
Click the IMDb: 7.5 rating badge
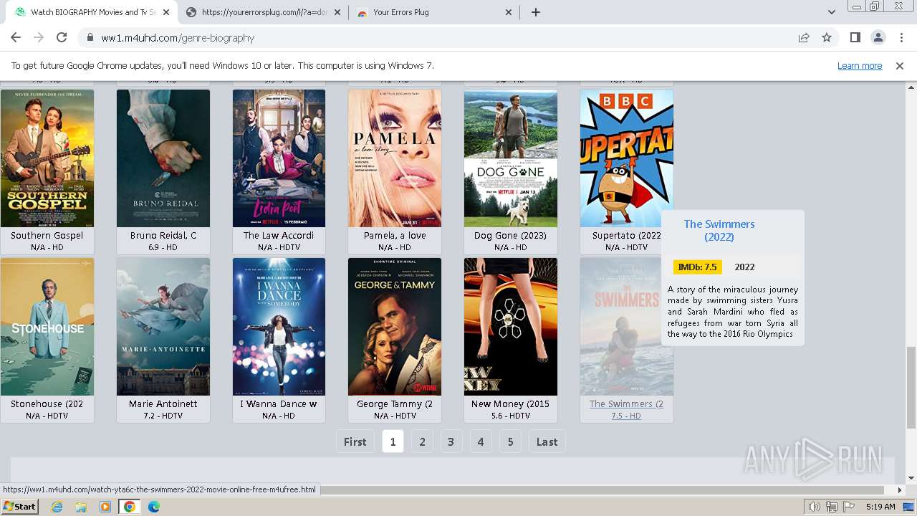click(x=697, y=267)
